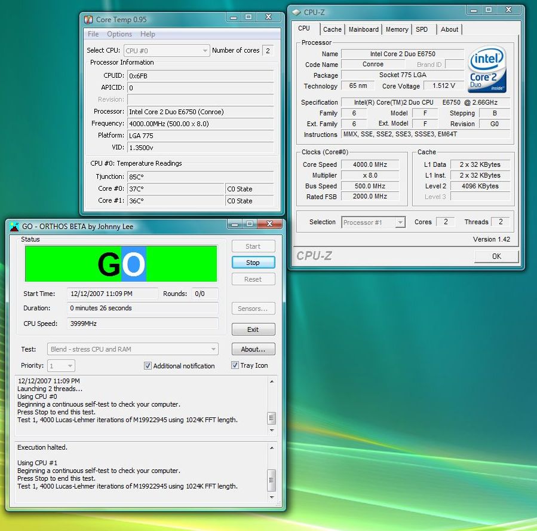Switch to the About tab in CPU-Z
This screenshot has width=537, height=531.
[449, 29]
